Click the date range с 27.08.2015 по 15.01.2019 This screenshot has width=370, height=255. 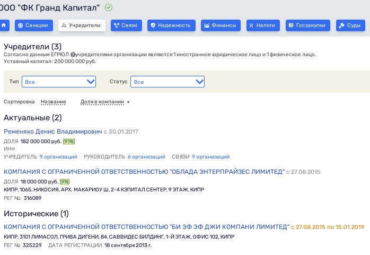point(328,227)
